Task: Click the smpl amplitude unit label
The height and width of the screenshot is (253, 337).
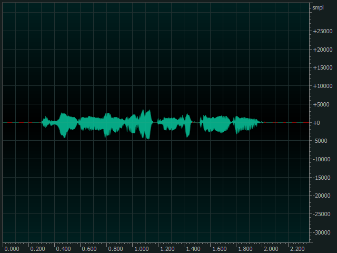Action: pos(318,8)
